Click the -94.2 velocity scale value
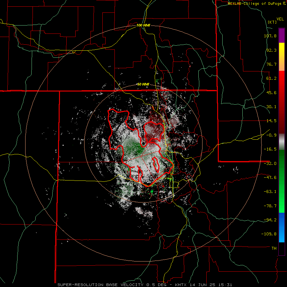Viewport: 287px width, 287px height. coord(270,220)
